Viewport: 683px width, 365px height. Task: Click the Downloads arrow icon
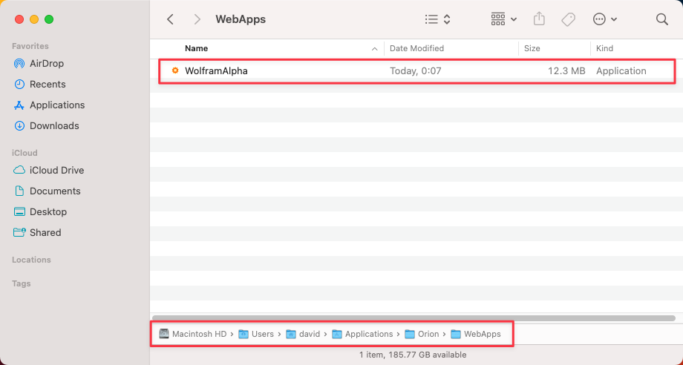19,125
